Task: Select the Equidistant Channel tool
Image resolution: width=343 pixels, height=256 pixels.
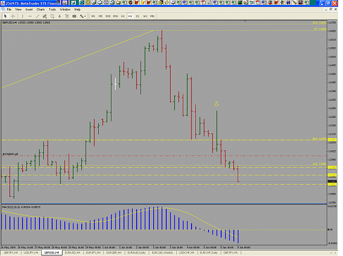Action: (45, 16)
